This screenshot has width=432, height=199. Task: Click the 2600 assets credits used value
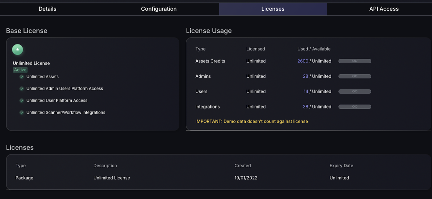tap(303, 61)
